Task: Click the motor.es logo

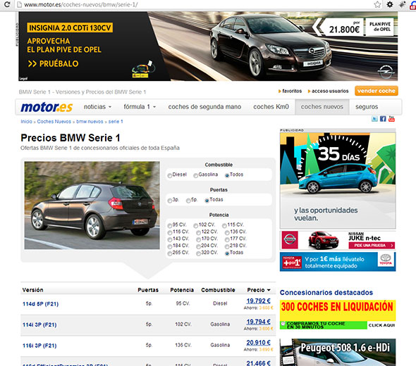Action: pos(47,107)
